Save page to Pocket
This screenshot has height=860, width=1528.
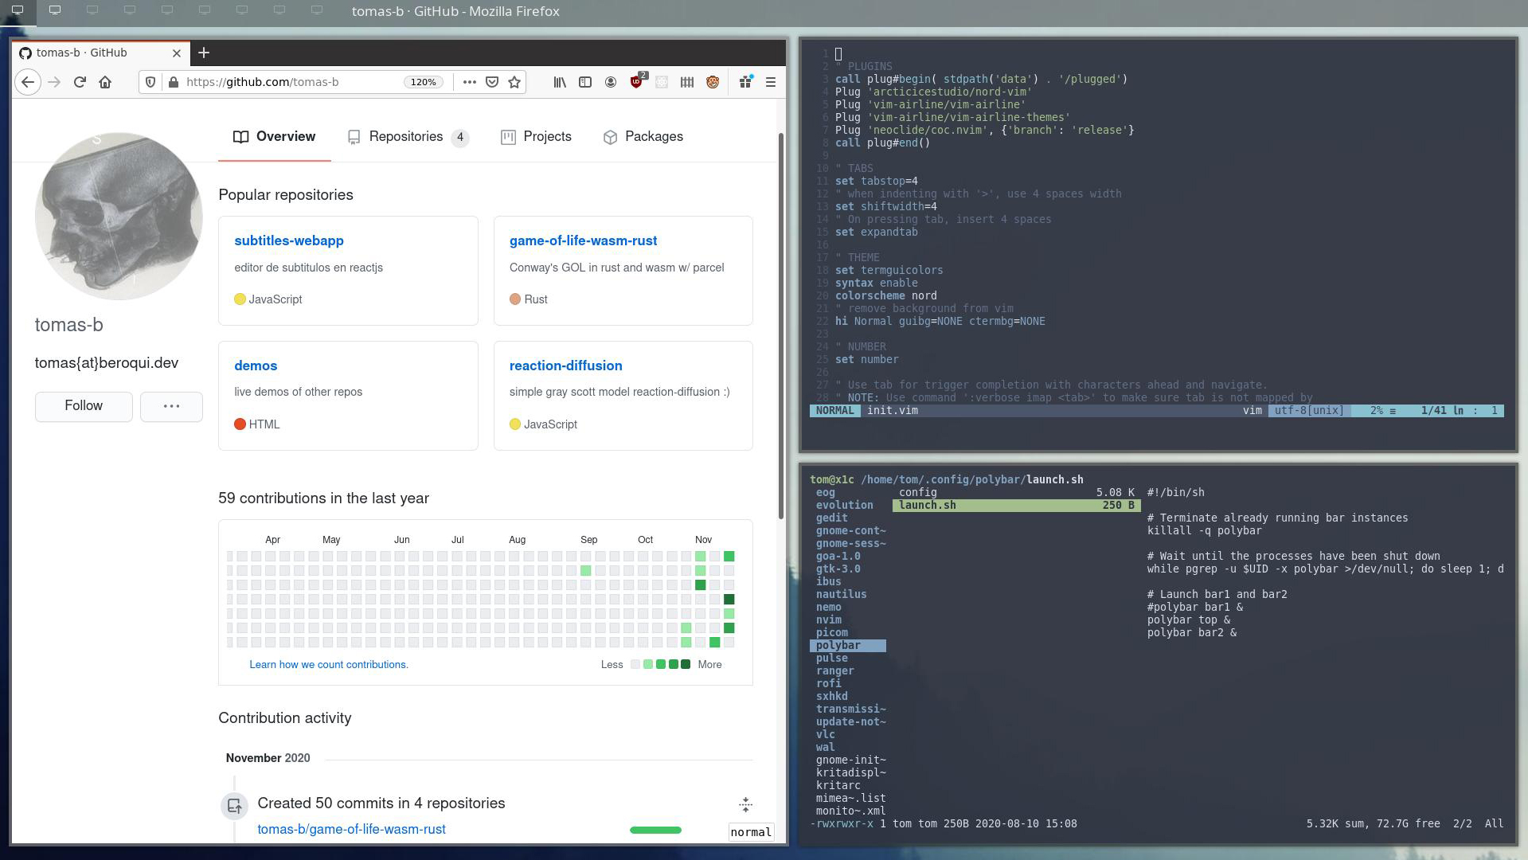(x=492, y=82)
